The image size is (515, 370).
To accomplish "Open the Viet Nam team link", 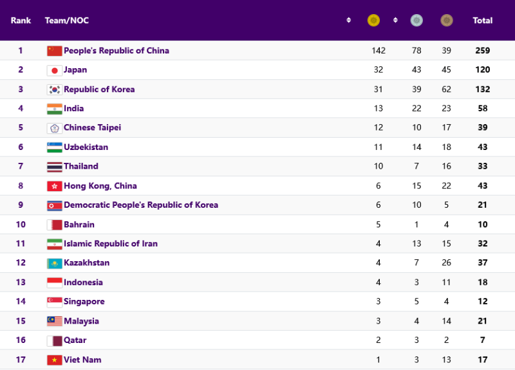I will [82, 360].
